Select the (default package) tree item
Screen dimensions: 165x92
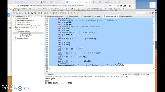(25, 31)
